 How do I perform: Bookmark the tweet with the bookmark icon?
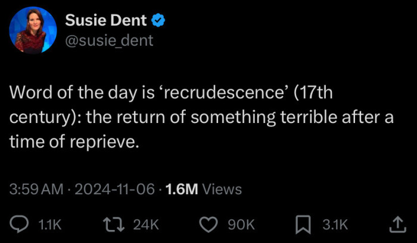click(x=302, y=224)
